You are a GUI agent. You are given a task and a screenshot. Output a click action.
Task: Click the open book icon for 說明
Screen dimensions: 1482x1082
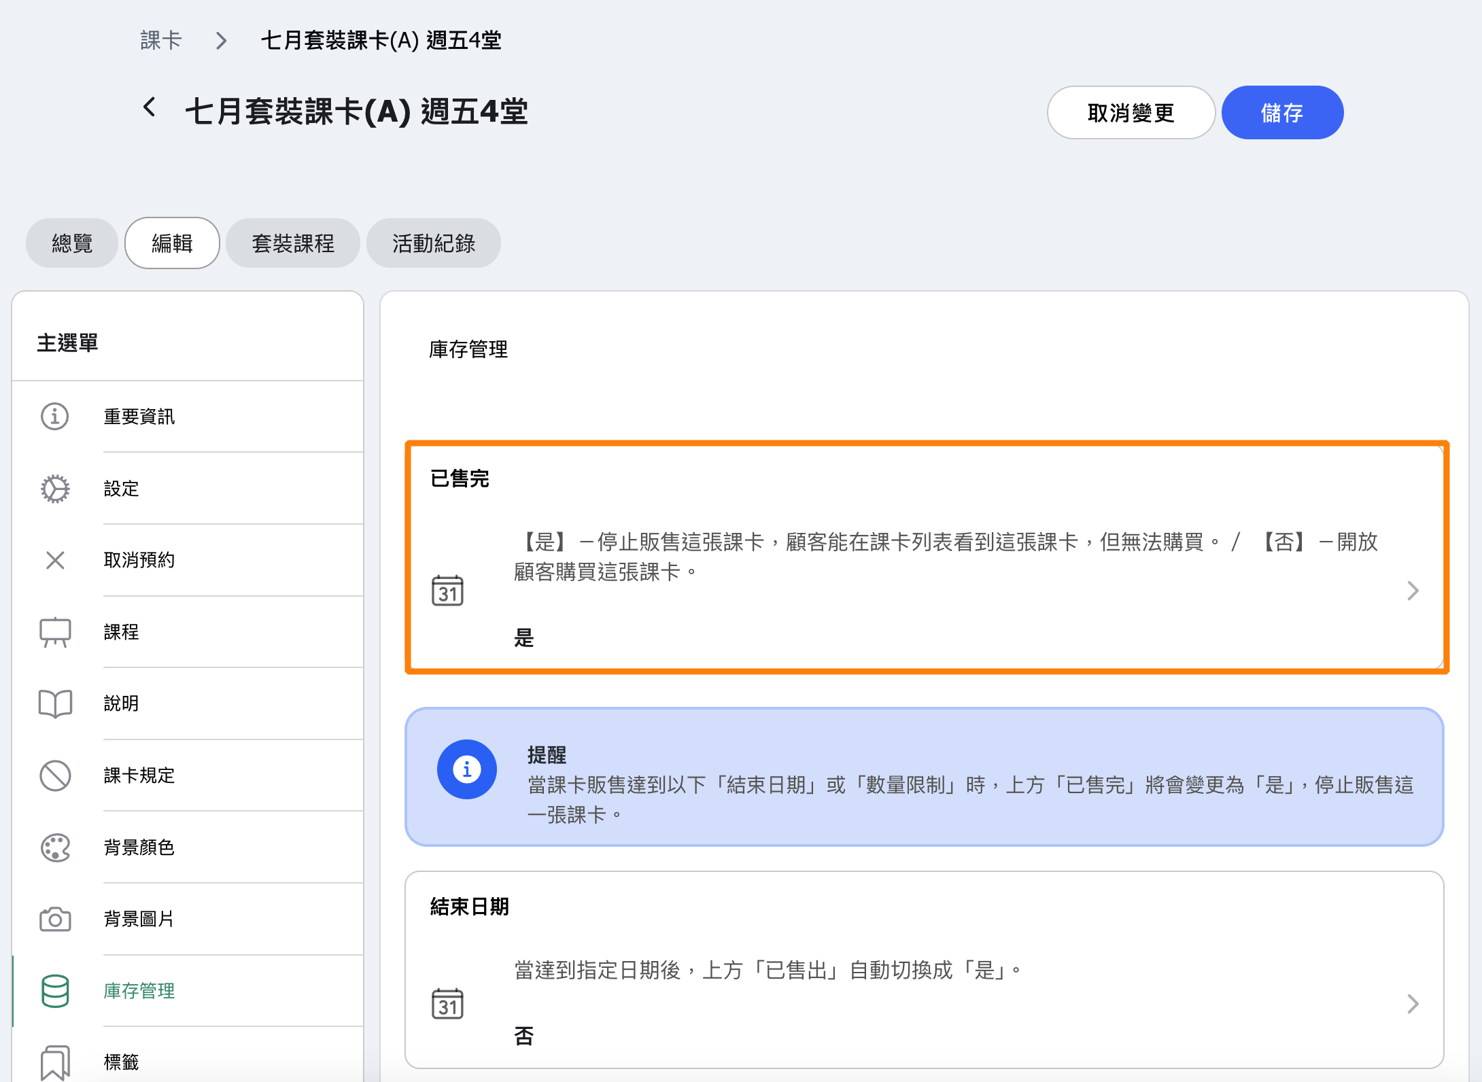pyautogui.click(x=55, y=703)
